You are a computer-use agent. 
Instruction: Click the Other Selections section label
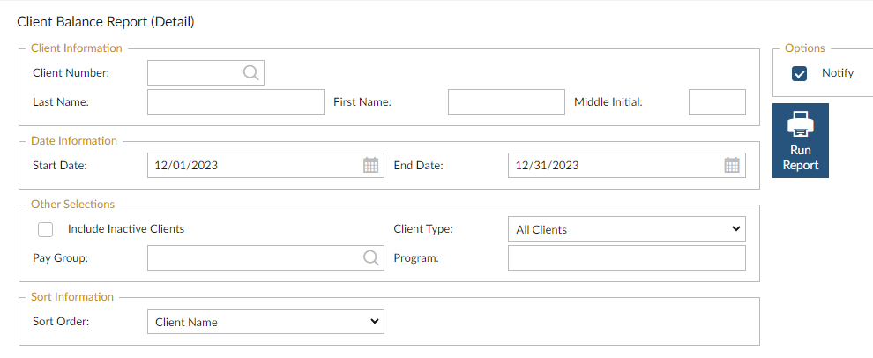click(73, 205)
